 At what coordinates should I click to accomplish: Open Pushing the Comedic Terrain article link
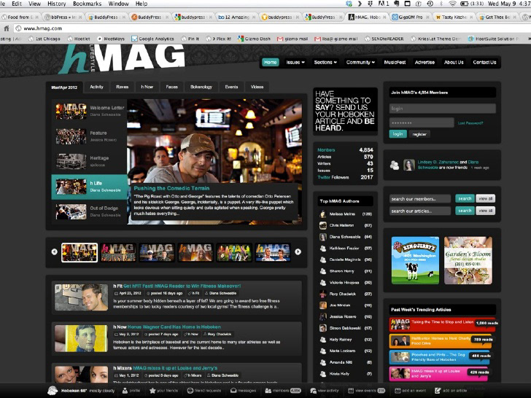click(171, 188)
